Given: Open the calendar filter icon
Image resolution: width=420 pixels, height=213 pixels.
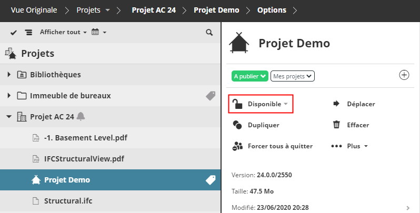Looking at the screenshot, I should 96,33.
